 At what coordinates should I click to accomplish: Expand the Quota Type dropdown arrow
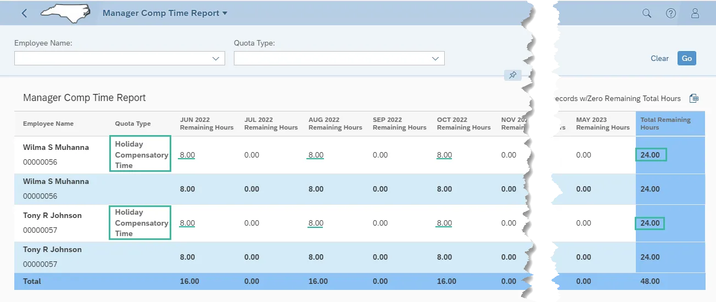click(x=435, y=59)
